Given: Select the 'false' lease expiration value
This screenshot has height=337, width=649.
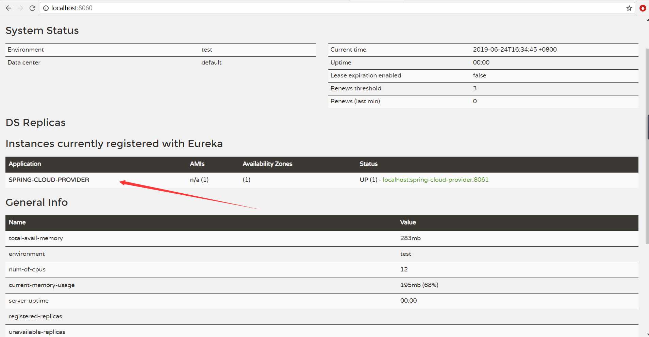Looking at the screenshot, I should pos(480,75).
